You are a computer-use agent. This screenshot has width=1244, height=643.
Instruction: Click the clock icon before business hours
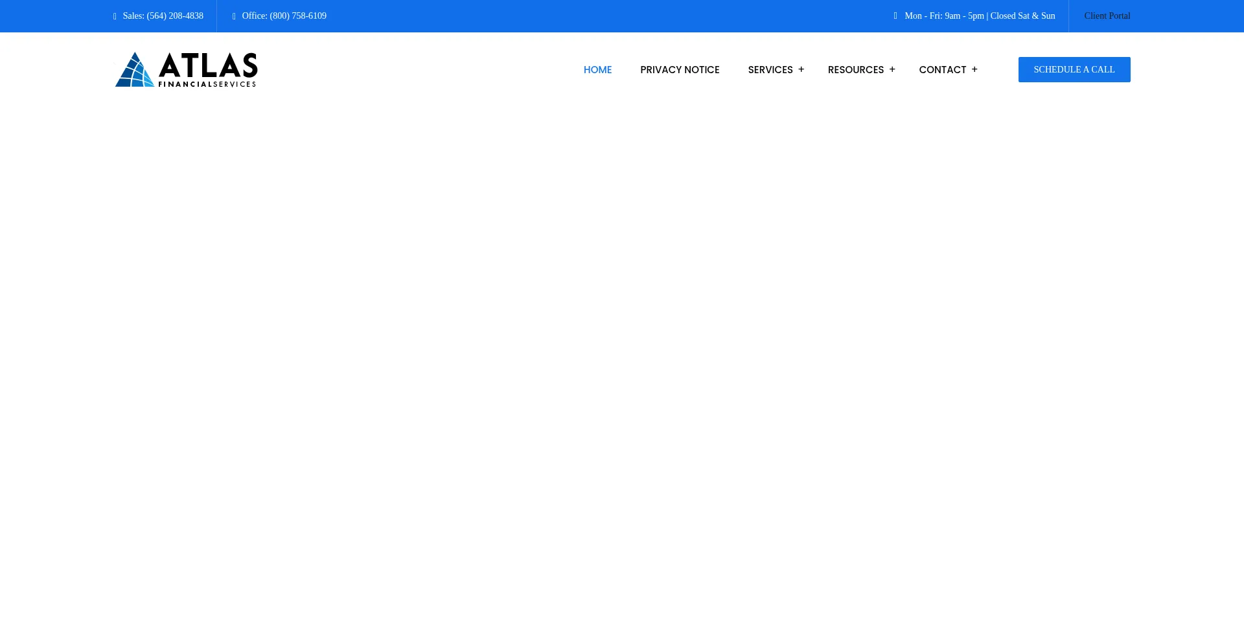(896, 16)
